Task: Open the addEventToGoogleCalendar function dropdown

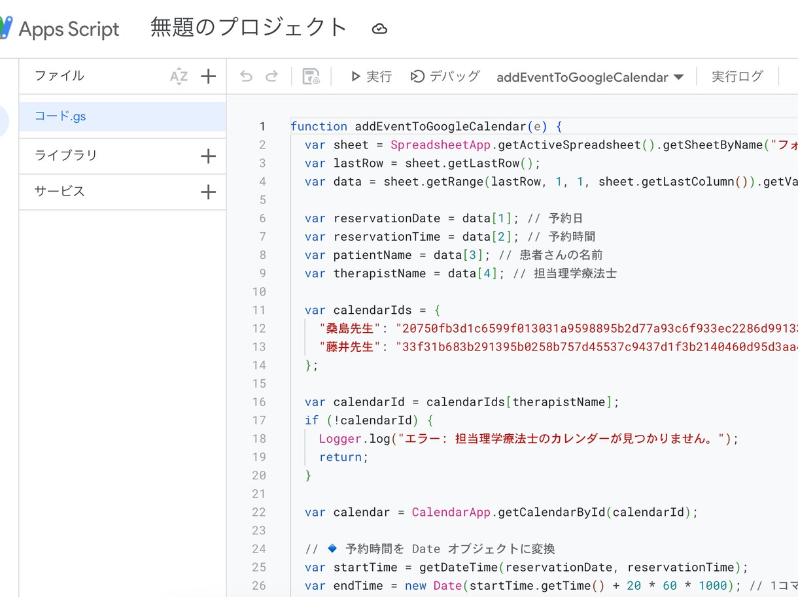Action: point(590,77)
